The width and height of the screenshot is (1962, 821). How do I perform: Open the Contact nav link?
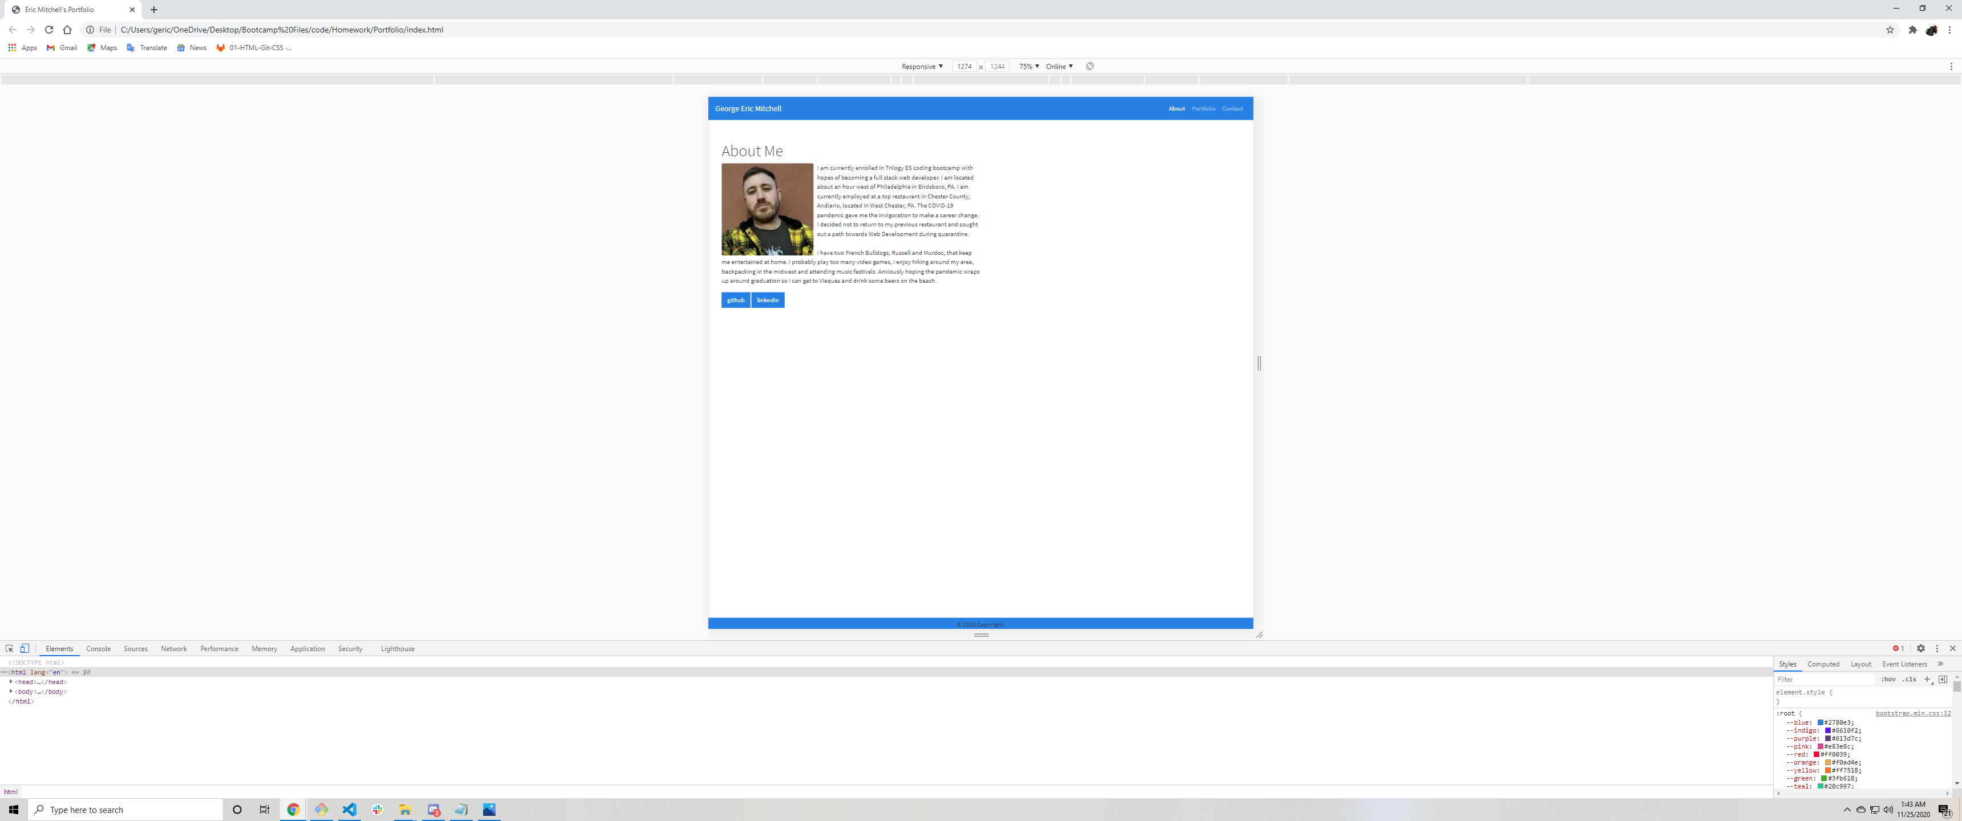pos(1233,108)
